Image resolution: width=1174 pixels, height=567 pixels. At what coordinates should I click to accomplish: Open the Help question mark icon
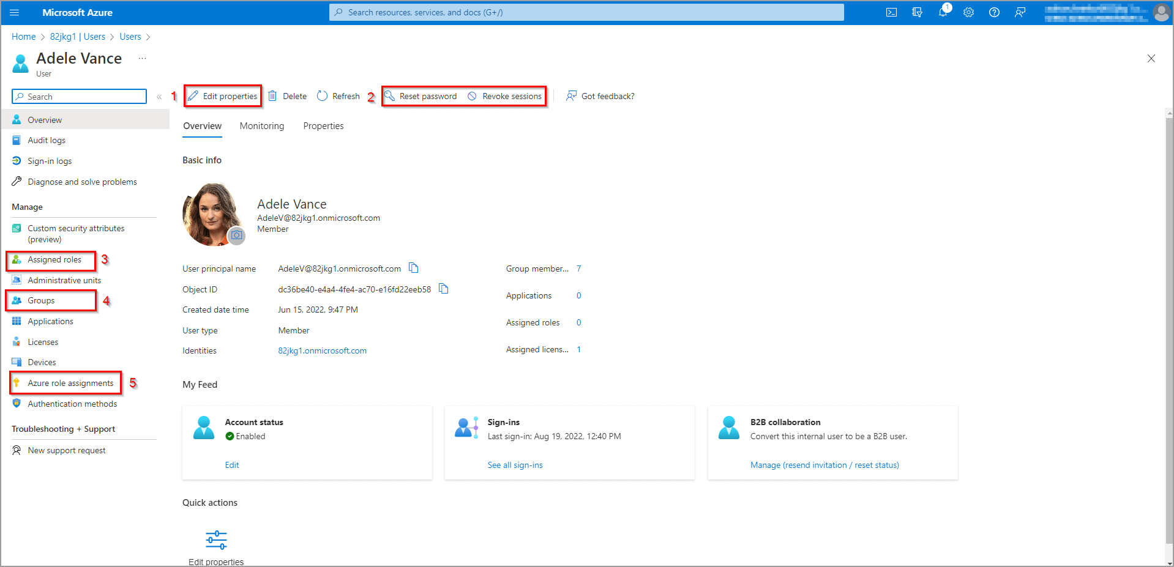[x=994, y=12]
